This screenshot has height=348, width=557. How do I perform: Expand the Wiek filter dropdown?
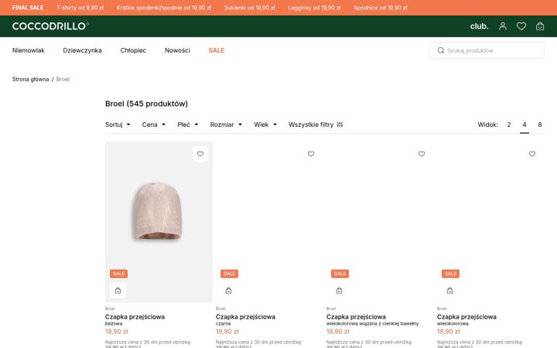click(265, 125)
